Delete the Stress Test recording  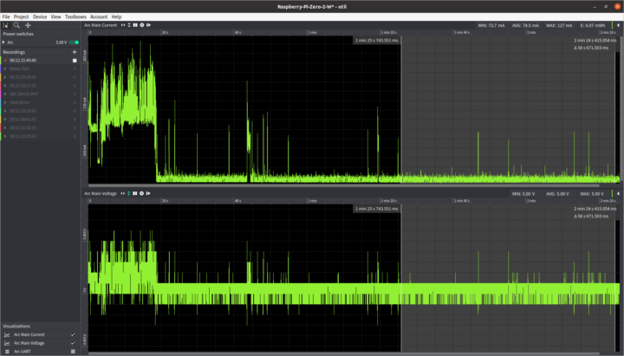coord(75,68)
